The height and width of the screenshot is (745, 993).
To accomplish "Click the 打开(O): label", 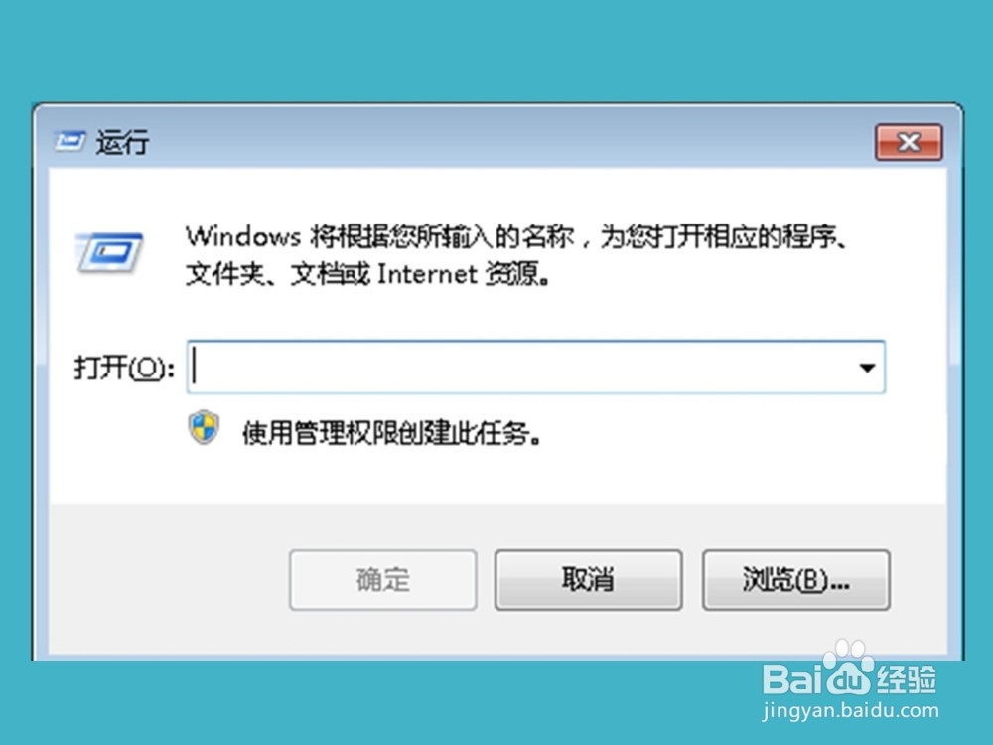I will coord(124,368).
